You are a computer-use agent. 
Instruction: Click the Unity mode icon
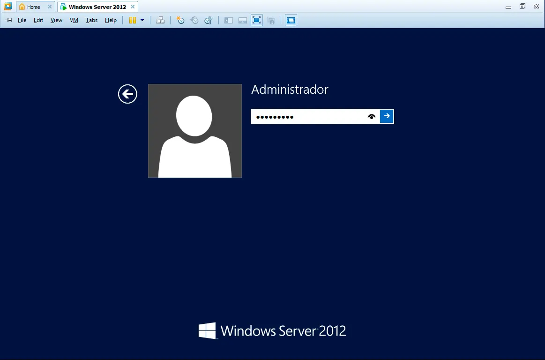(x=271, y=21)
